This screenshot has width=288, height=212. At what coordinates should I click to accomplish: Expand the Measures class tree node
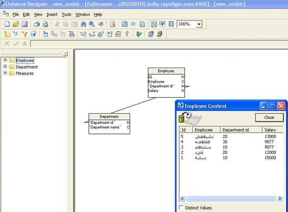(x=5, y=73)
